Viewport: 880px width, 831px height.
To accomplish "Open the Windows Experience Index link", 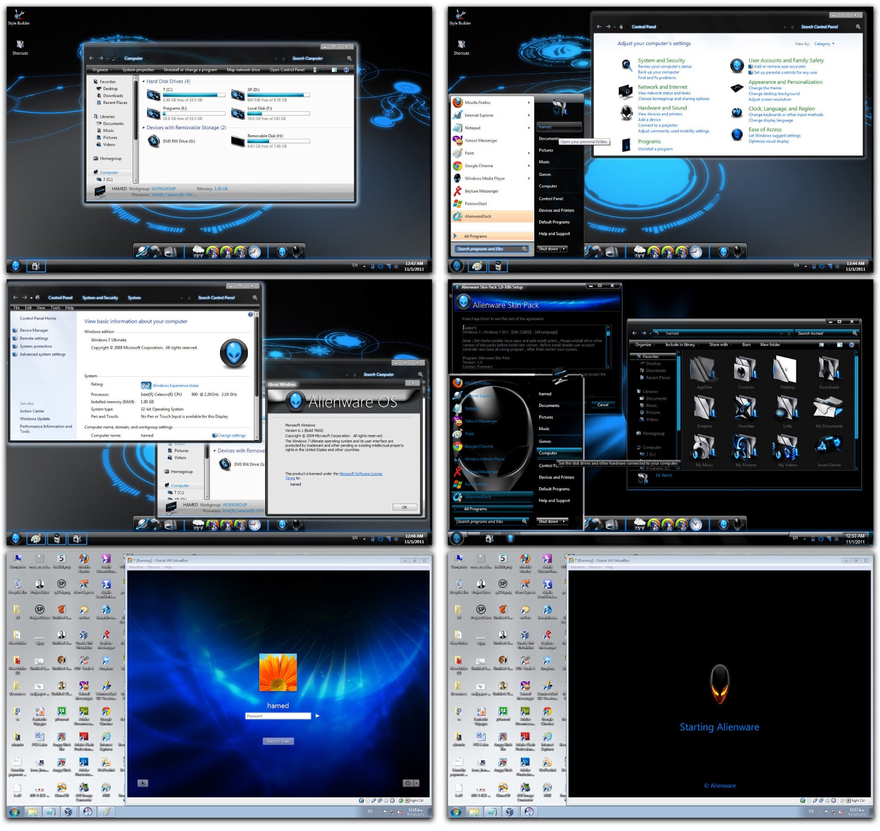I will (175, 386).
